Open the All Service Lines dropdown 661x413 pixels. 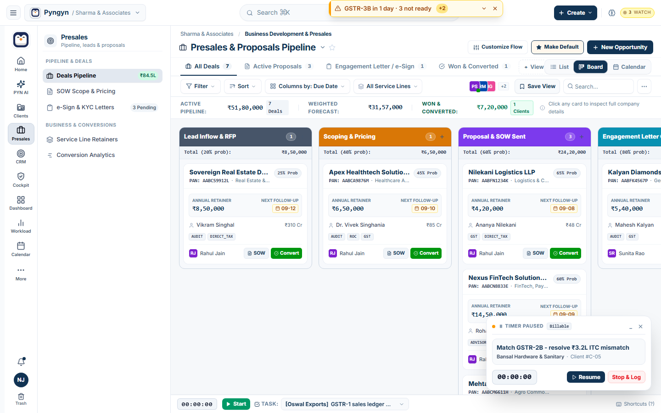pyautogui.click(x=388, y=86)
